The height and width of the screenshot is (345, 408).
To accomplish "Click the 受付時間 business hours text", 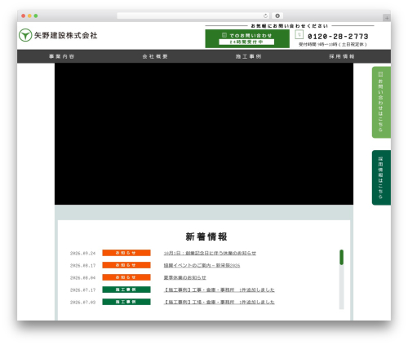I will 332,44.
